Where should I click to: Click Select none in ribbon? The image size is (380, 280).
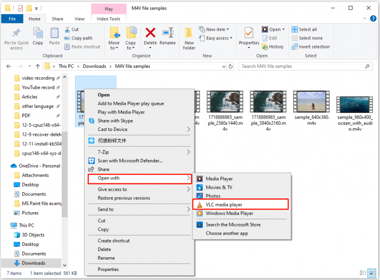(307, 38)
